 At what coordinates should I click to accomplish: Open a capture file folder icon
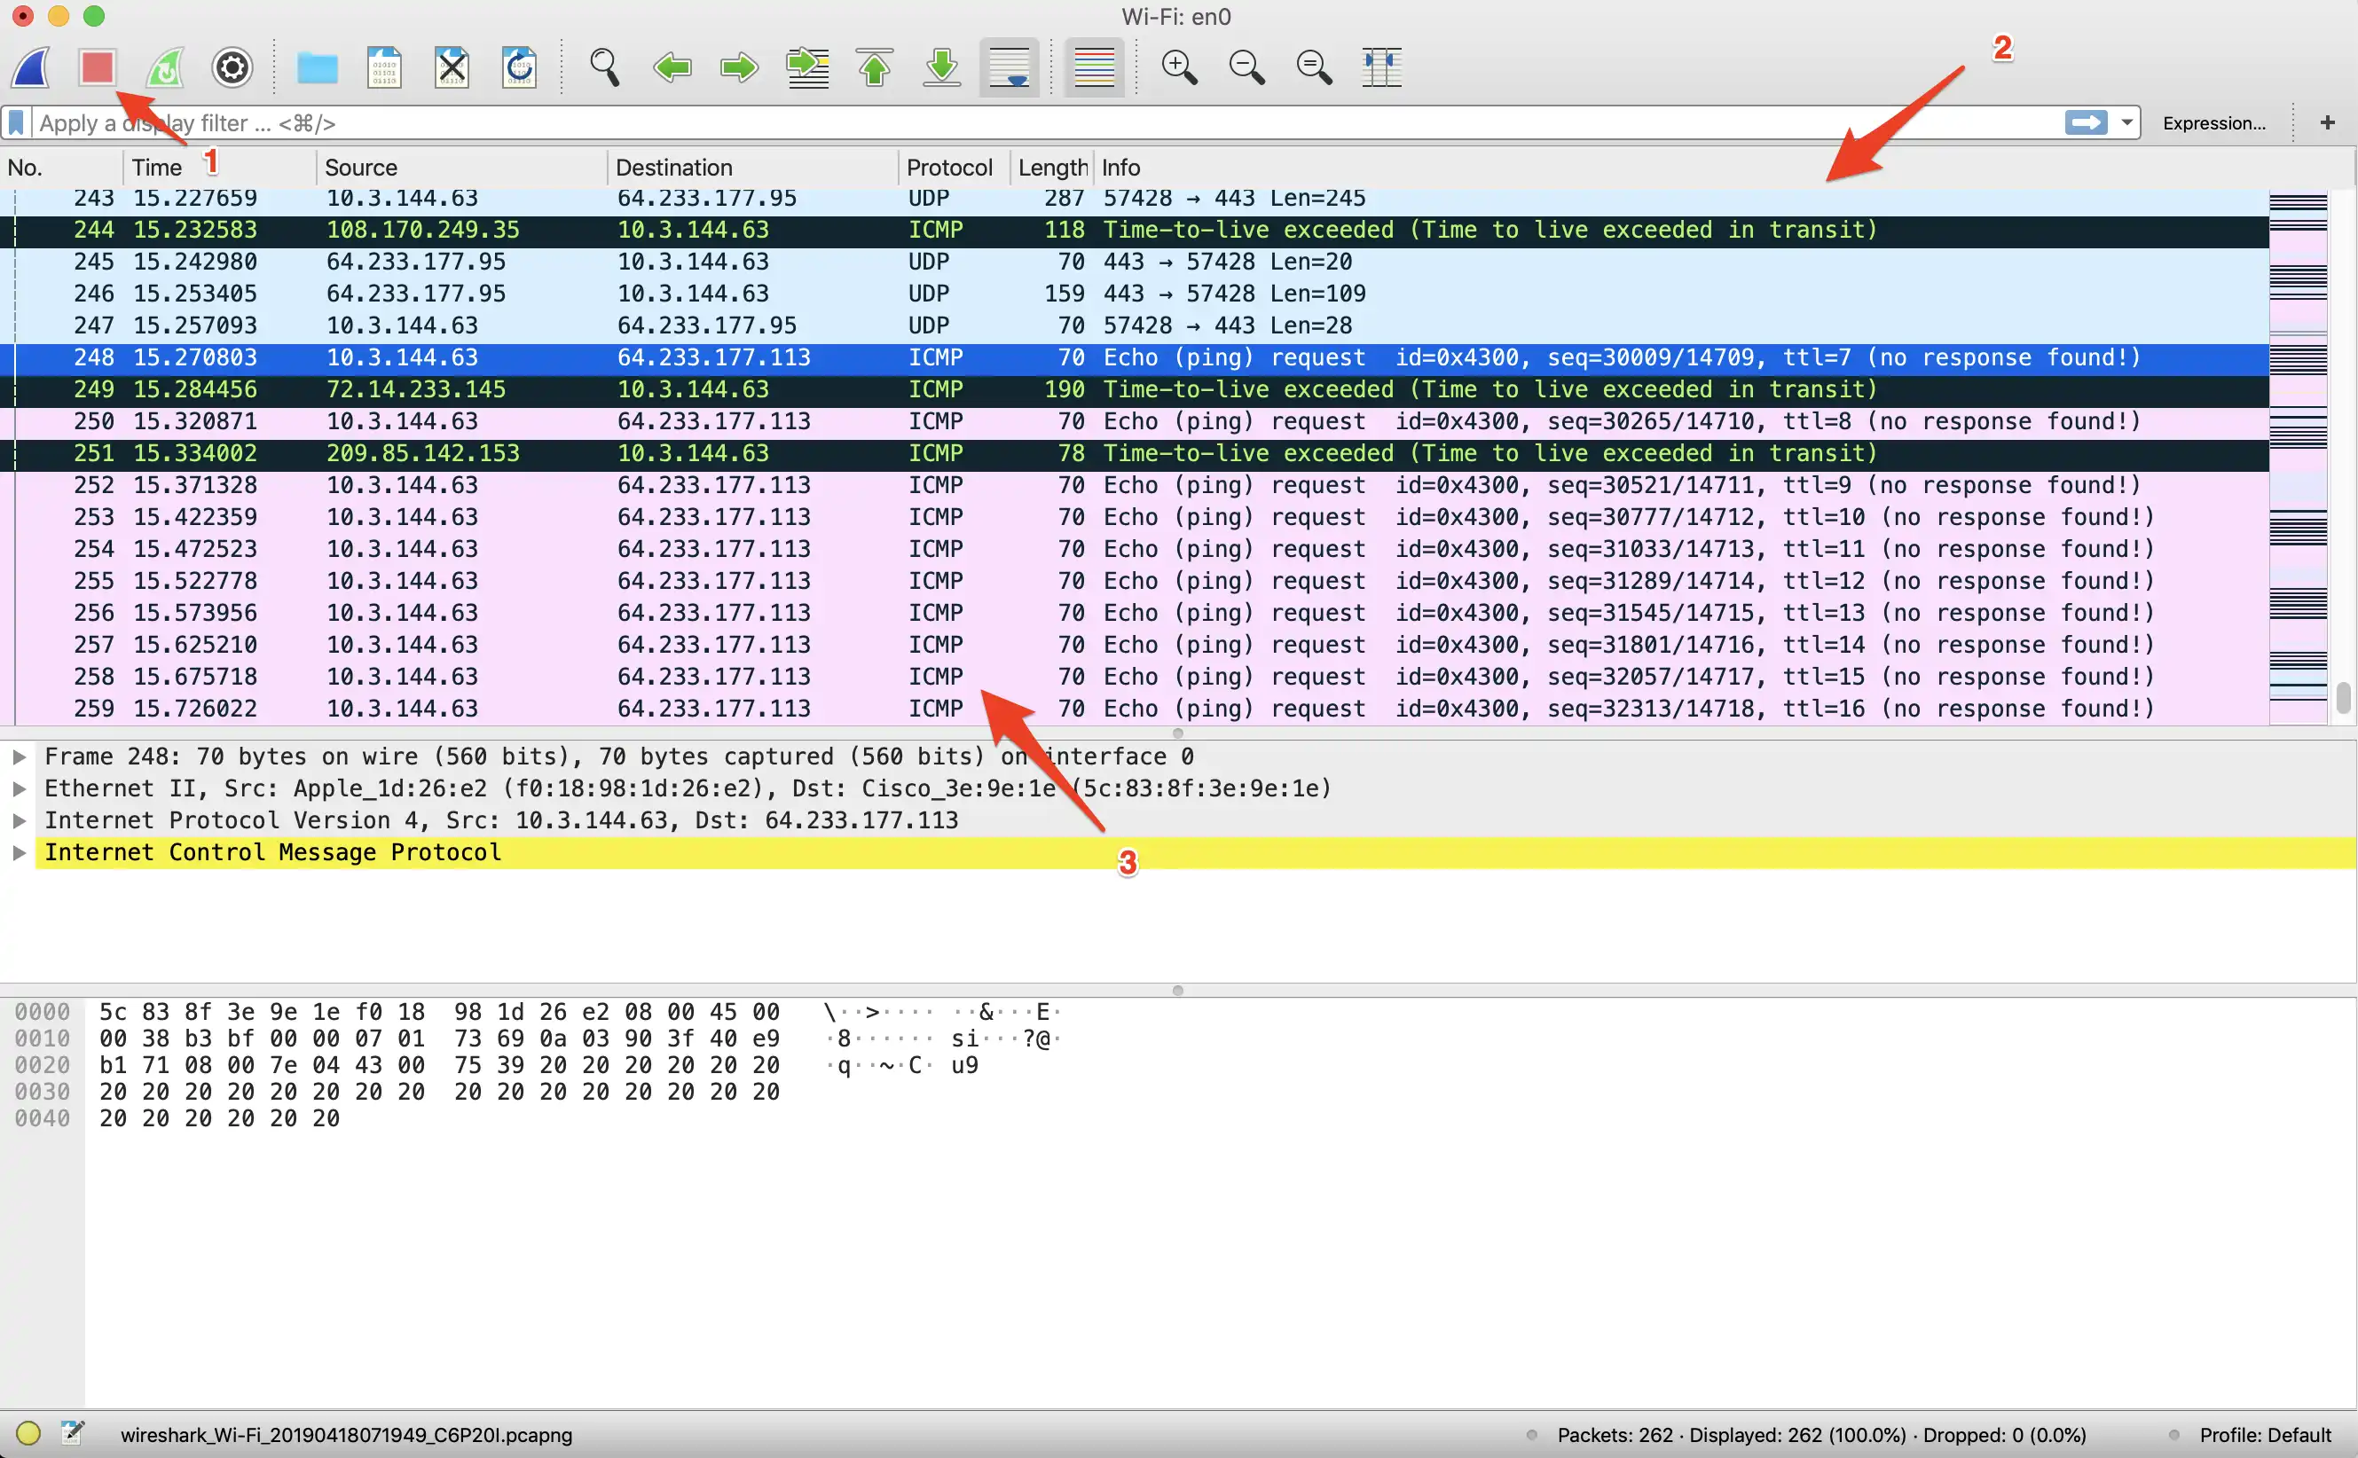pyautogui.click(x=317, y=67)
